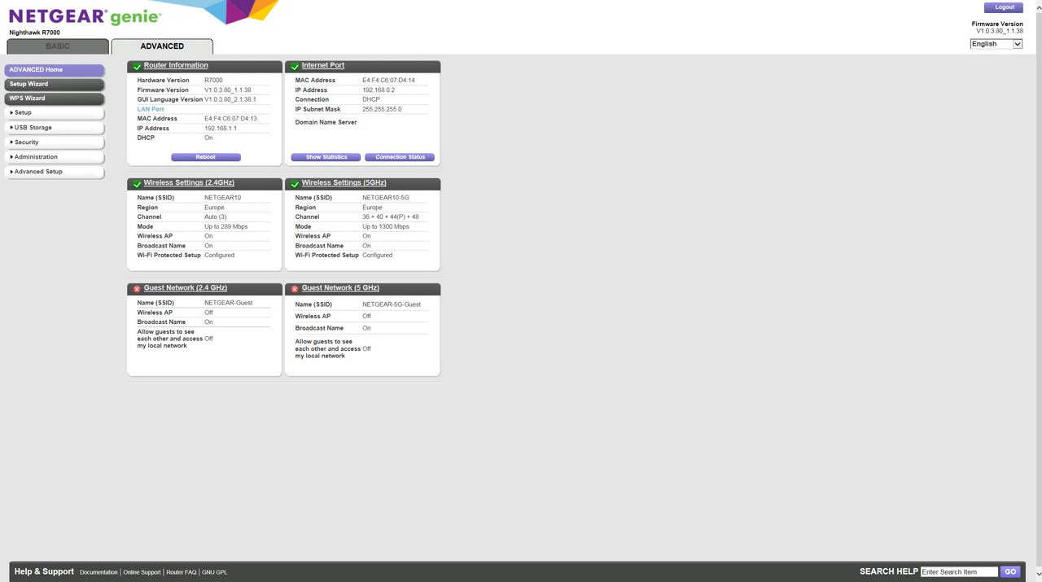Click the NETGEAR10-5G SSID value
The image size is (1042, 582).
[x=386, y=198]
